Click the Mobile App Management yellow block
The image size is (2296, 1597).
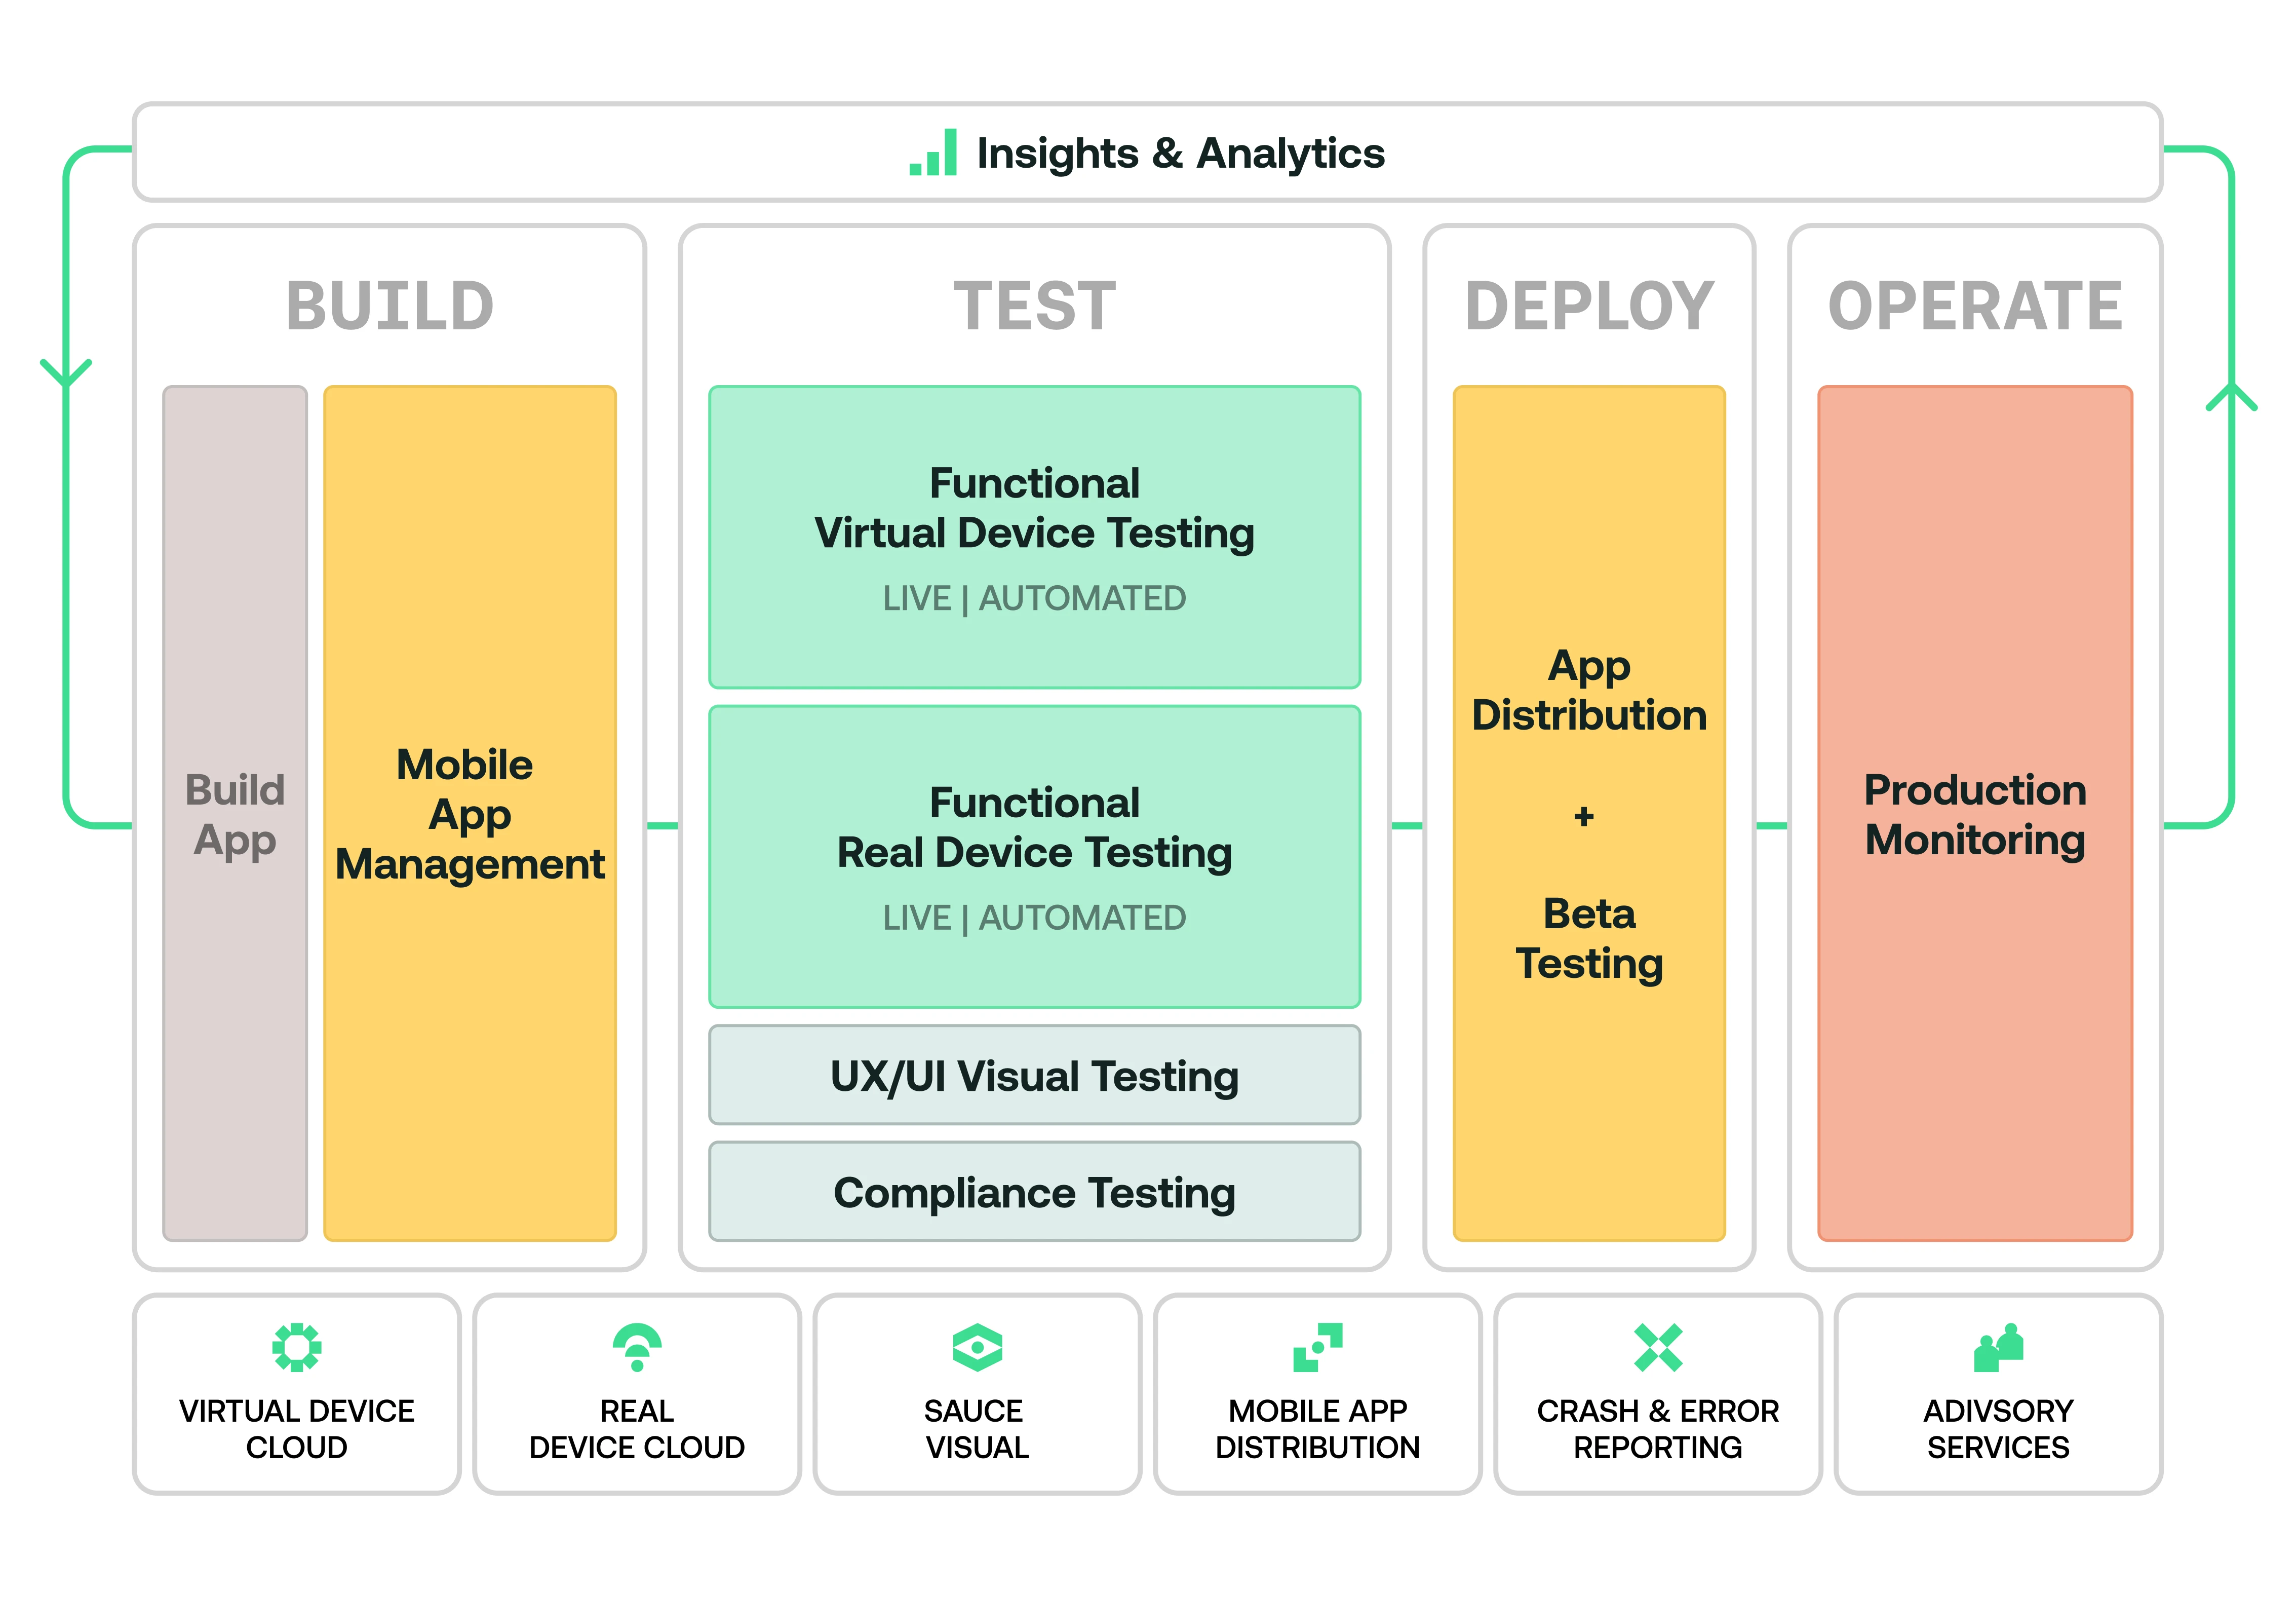coord(469,812)
